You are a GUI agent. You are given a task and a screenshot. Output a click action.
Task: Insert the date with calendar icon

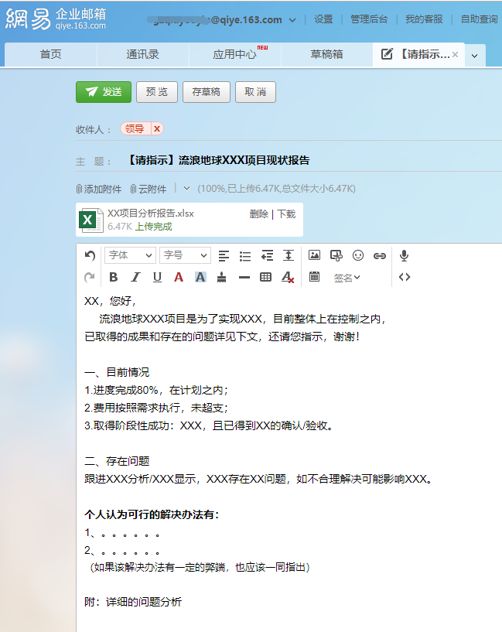pos(314,277)
